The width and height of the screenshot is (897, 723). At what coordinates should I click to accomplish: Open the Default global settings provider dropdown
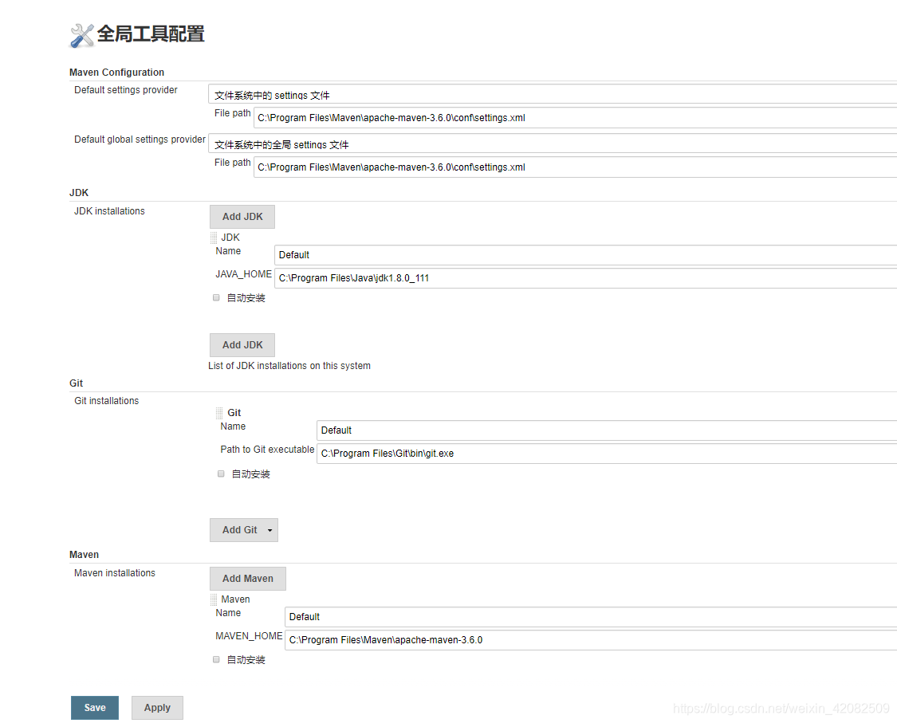point(553,144)
